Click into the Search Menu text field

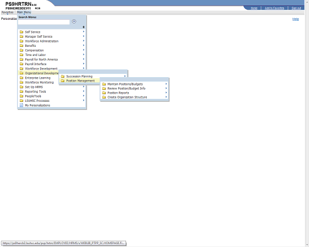coord(44,22)
